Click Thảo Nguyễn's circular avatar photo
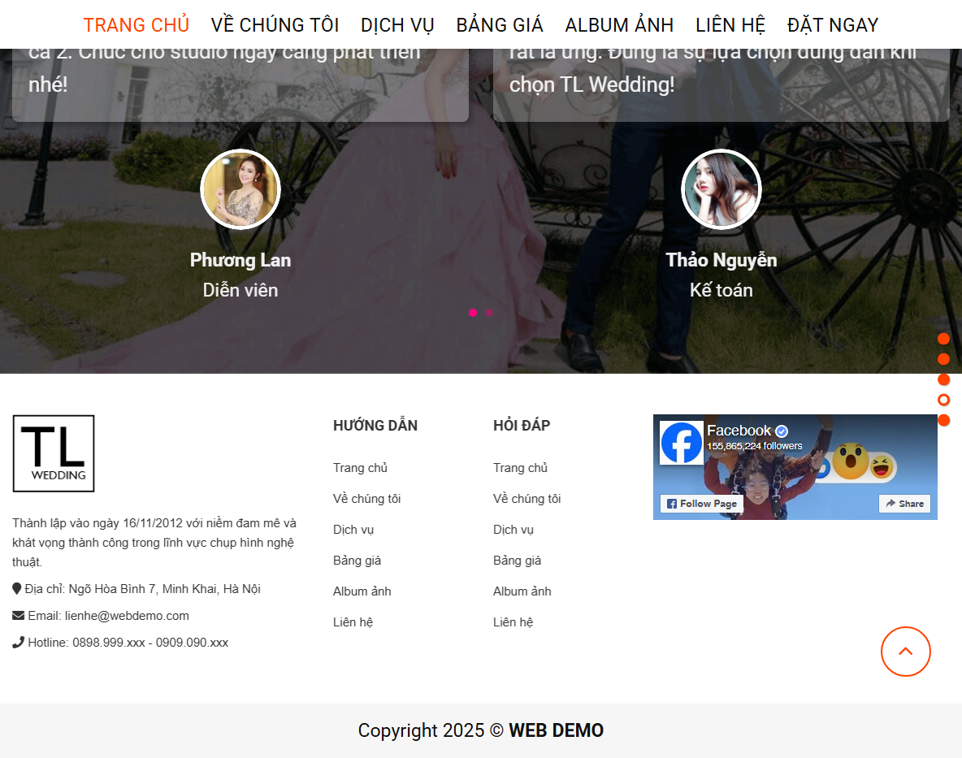 [x=721, y=188]
